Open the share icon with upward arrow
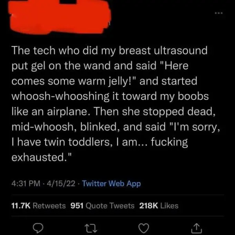This screenshot has height=235, width=235. tap(197, 228)
